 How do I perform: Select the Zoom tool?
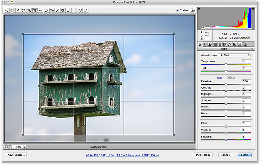(6, 10)
